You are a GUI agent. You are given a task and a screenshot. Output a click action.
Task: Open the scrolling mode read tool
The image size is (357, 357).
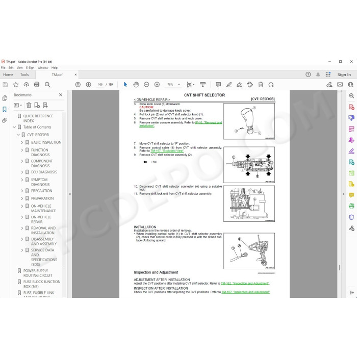point(202,85)
